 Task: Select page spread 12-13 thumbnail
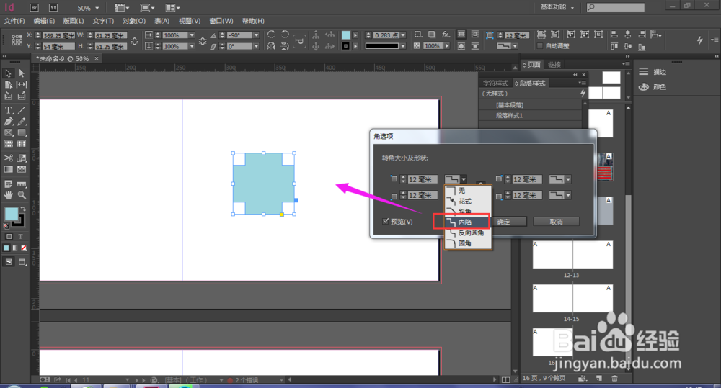(572, 255)
